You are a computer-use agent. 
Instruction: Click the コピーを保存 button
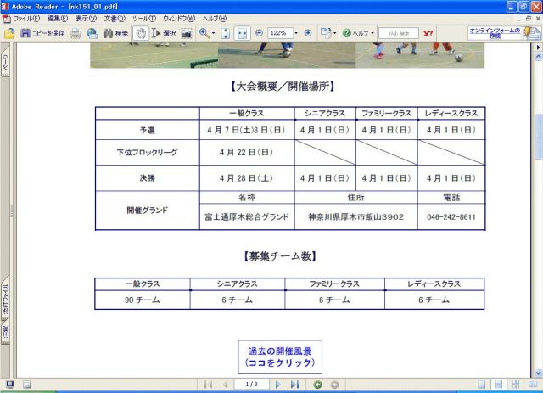coord(43,33)
